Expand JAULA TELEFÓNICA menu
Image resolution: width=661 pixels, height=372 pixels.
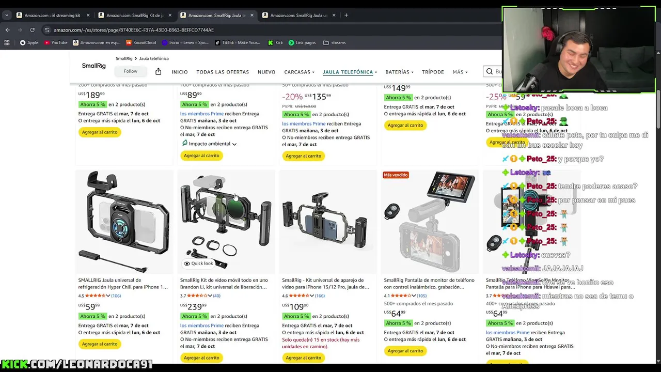[350, 72]
